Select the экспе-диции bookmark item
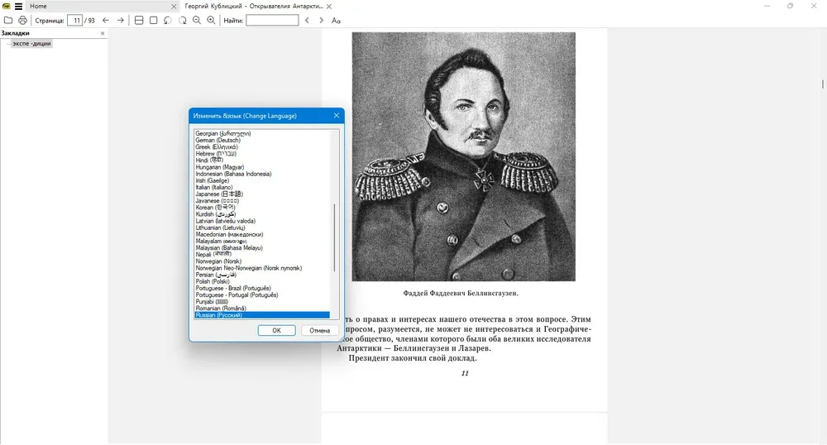827x445 pixels. pos(31,43)
